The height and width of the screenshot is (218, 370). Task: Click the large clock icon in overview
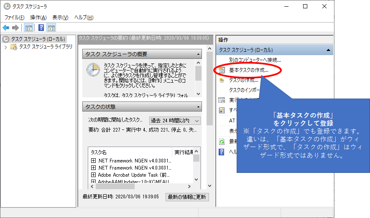tap(93, 70)
